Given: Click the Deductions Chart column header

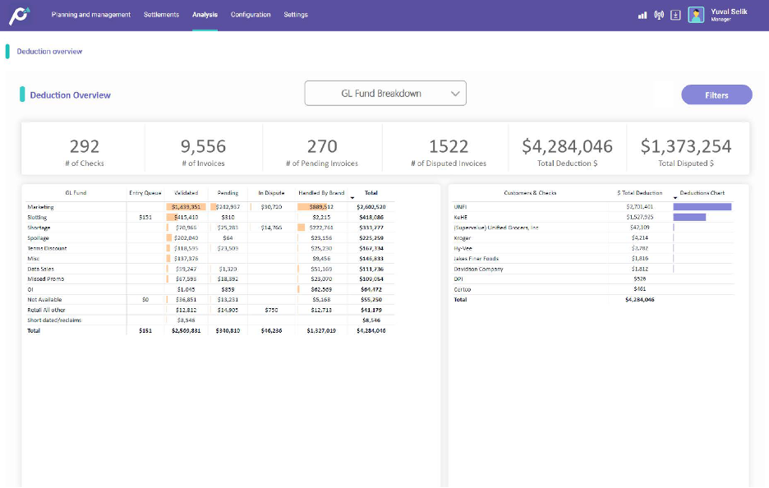Looking at the screenshot, I should coord(702,193).
